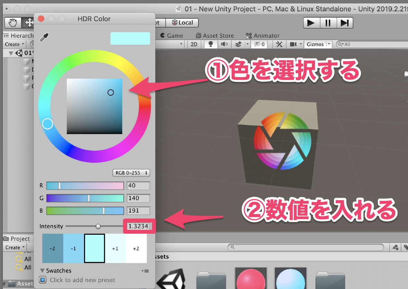The width and height of the screenshot is (408, 289).
Task: Click the Intensity value field 1.3234
Action: 138,226
